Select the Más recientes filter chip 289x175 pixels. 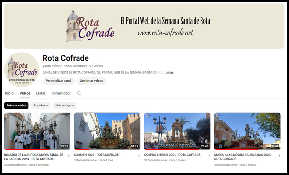[17, 105]
